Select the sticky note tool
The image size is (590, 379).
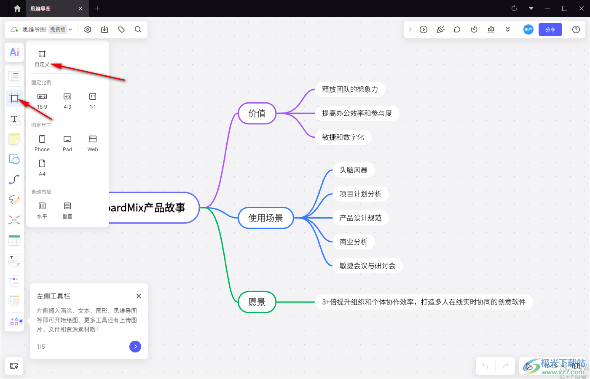(14, 139)
